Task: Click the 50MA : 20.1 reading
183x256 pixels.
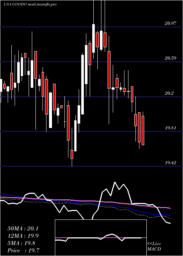Action: pyautogui.click(x=23, y=229)
